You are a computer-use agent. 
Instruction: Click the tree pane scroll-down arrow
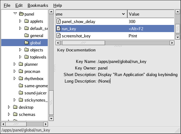tap(51, 118)
